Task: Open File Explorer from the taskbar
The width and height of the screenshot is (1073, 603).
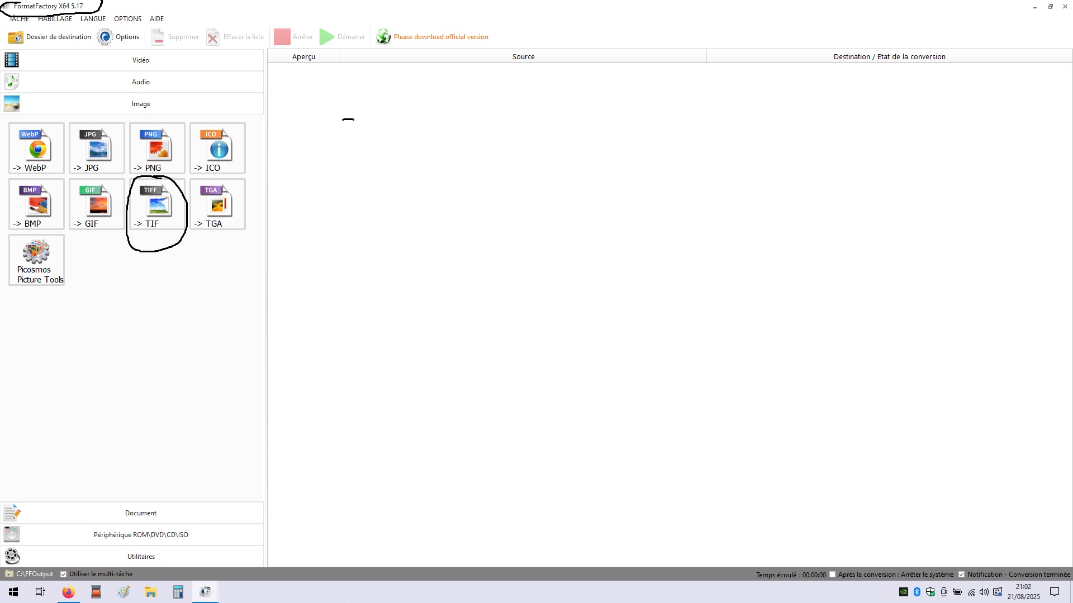Action: coord(150,592)
